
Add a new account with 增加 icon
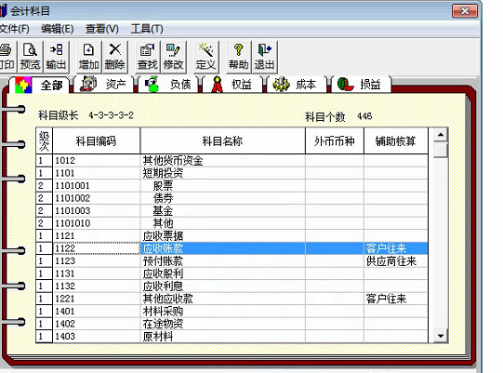click(89, 57)
